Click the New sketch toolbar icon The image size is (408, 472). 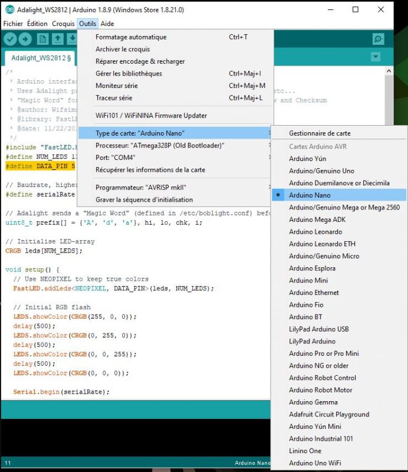pyautogui.click(x=42, y=39)
